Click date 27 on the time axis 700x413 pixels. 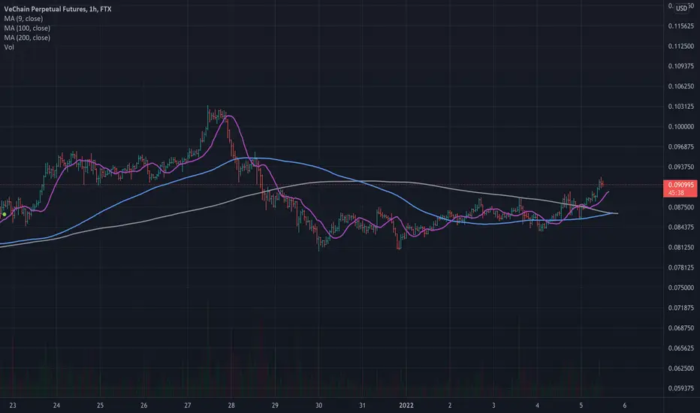tap(188, 405)
